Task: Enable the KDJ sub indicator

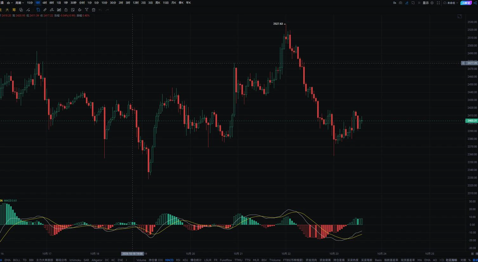Action: pyautogui.click(x=185, y=260)
